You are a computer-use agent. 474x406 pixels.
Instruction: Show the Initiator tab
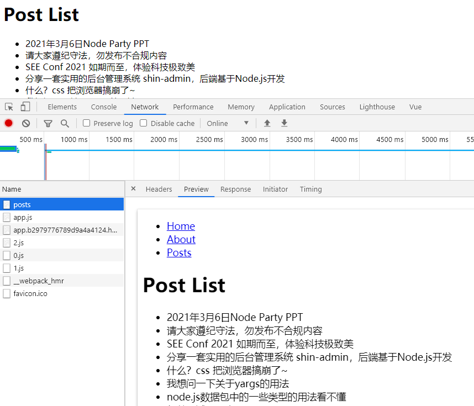275,189
